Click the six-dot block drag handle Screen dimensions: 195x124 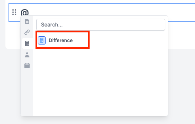(x=14, y=12)
